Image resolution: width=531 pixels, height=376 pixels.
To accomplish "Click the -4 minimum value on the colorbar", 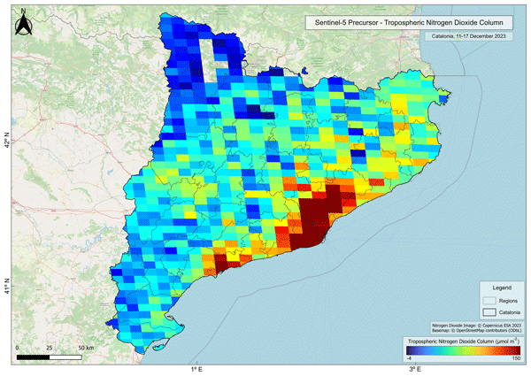I will coord(409,358).
